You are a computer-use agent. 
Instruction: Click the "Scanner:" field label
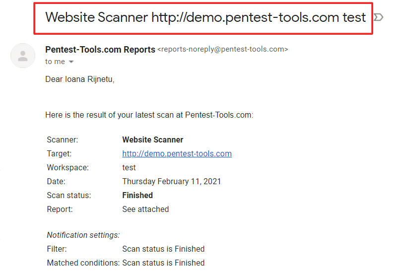tap(63, 139)
